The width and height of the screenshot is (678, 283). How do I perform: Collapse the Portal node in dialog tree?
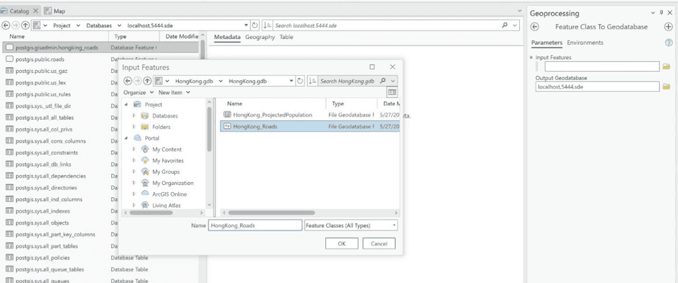(126, 138)
